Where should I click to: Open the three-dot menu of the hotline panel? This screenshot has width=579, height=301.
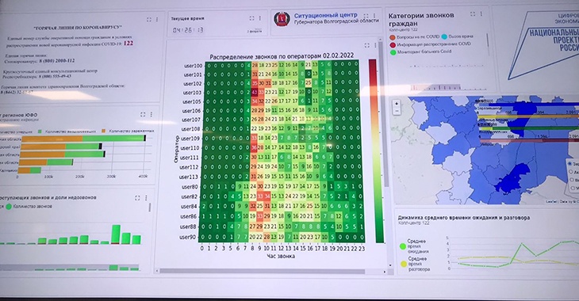click(157, 20)
